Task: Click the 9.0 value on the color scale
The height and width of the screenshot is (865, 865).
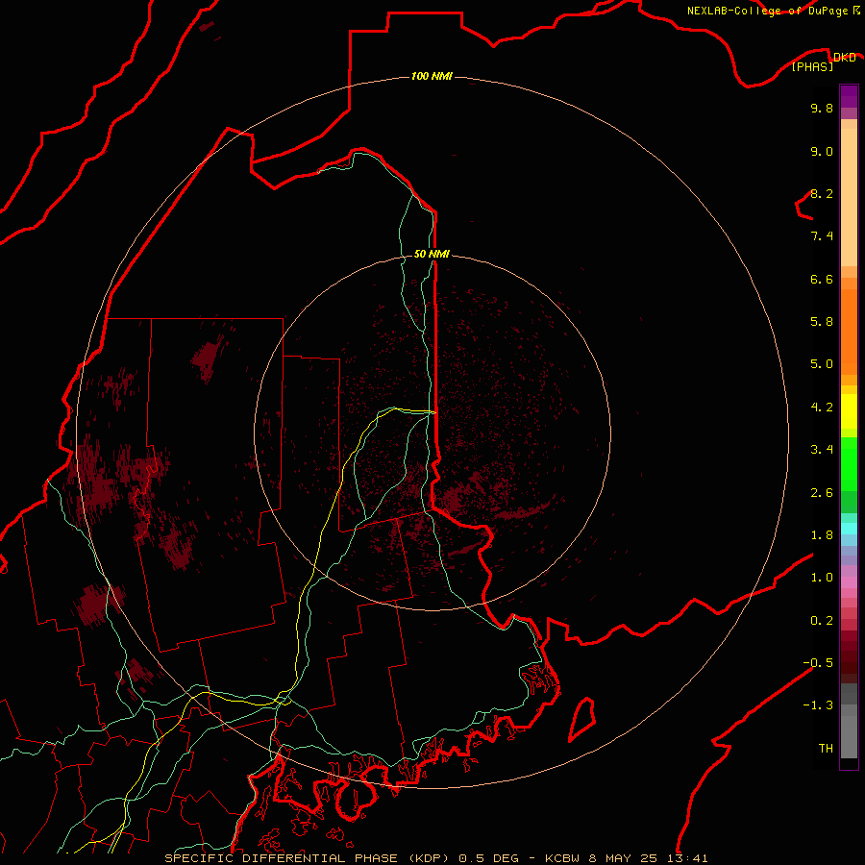Action: [x=822, y=151]
